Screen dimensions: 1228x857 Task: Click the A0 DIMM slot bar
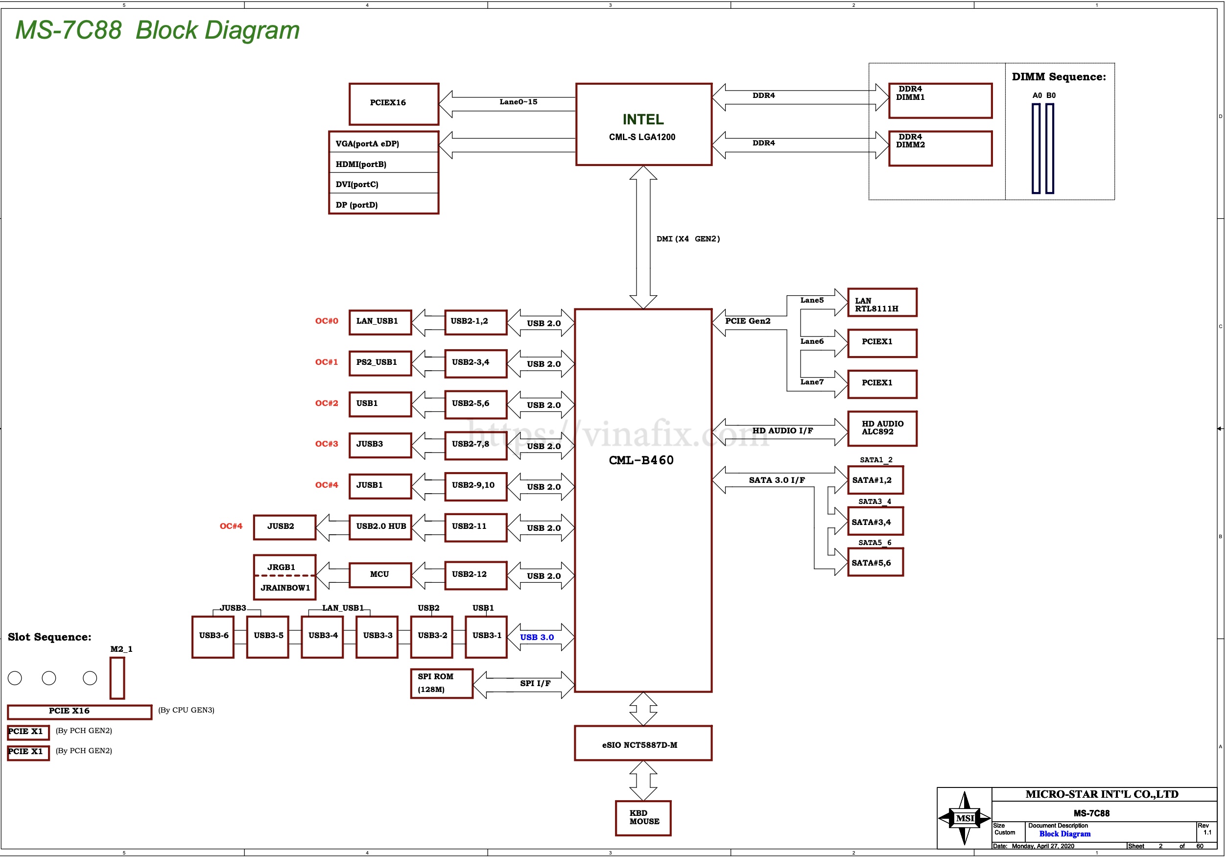click(1036, 148)
